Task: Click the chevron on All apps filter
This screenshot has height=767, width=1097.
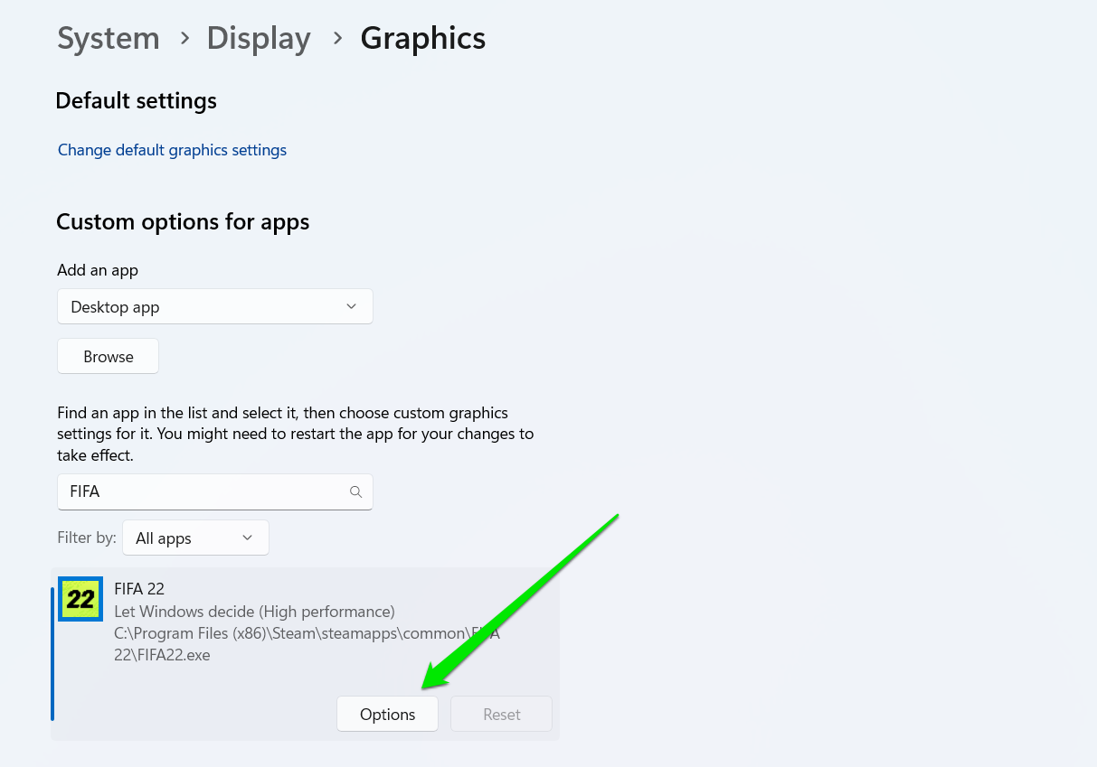Action: point(246,538)
